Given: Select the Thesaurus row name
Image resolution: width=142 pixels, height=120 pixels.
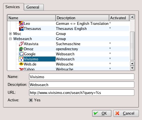Looking at the screenshot, I should 32,29.
